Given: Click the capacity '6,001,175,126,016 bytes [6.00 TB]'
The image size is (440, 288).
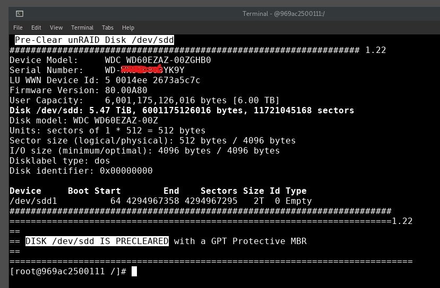Looking at the screenshot, I should click(x=192, y=100).
